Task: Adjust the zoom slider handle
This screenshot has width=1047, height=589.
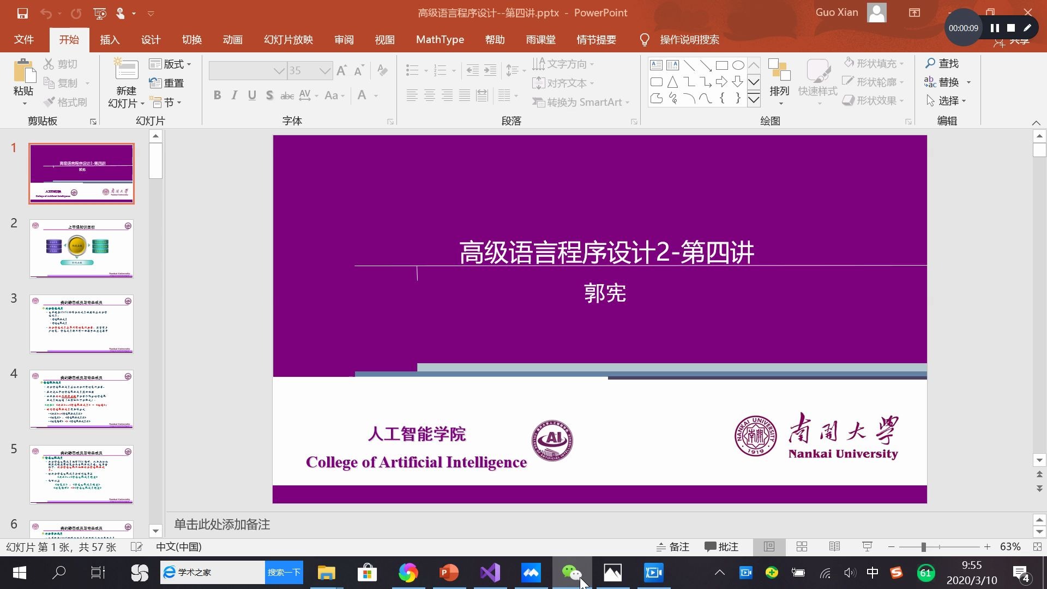Action: (923, 546)
